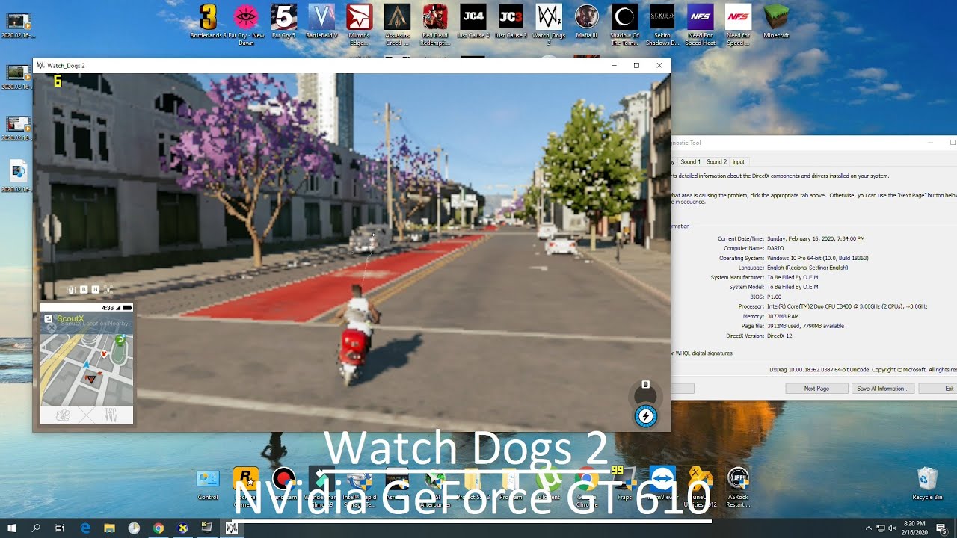The image size is (957, 538).
Task: Show hidden system tray icons
Action: [x=868, y=528]
